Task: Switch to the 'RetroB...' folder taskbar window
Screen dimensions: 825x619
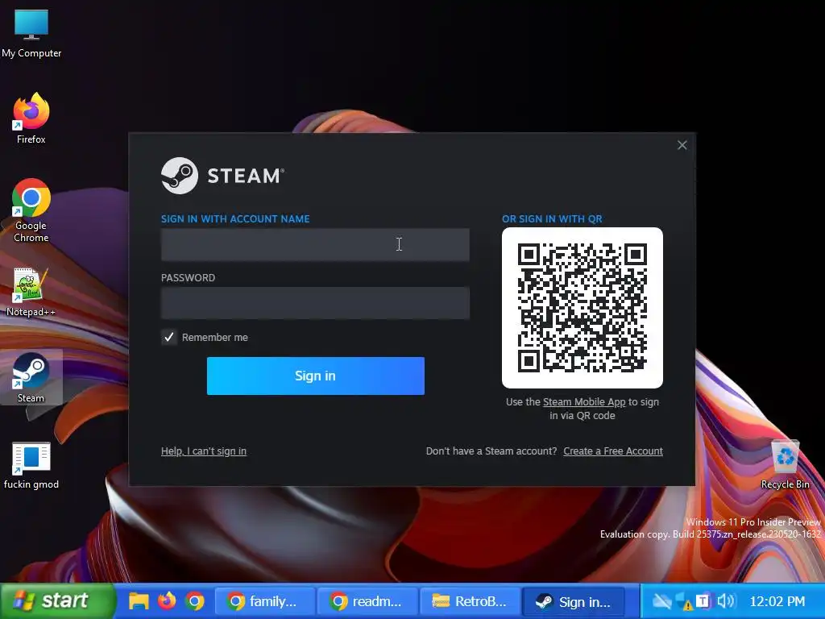Action: point(471,601)
